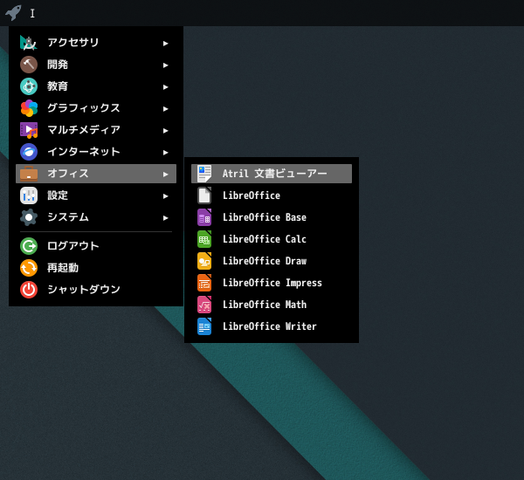Choose 再起動 to restart
The height and width of the screenshot is (480, 524).
(x=96, y=268)
